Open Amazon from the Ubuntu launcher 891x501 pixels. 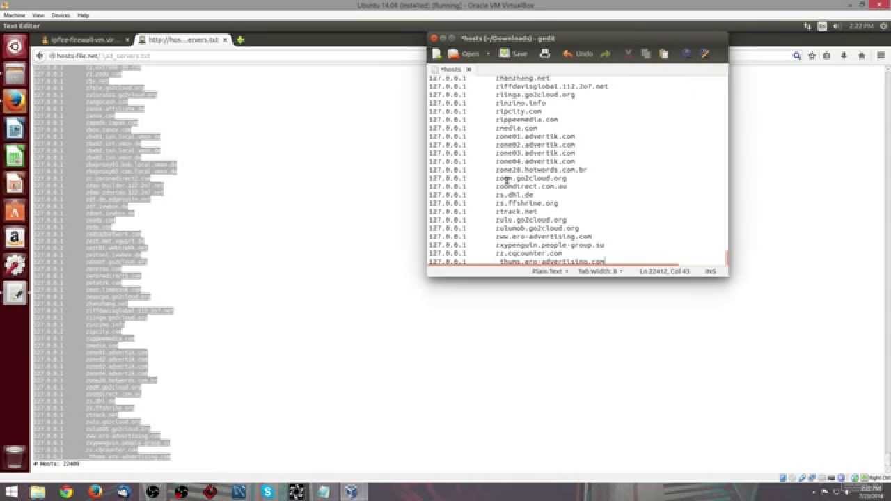[15, 238]
